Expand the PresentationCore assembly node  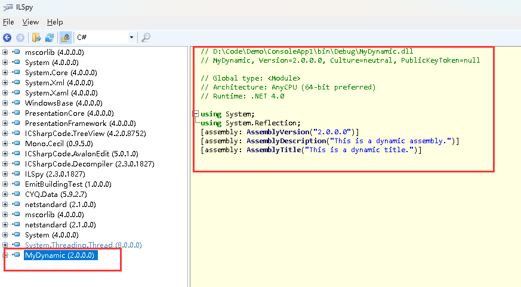tap(5, 113)
